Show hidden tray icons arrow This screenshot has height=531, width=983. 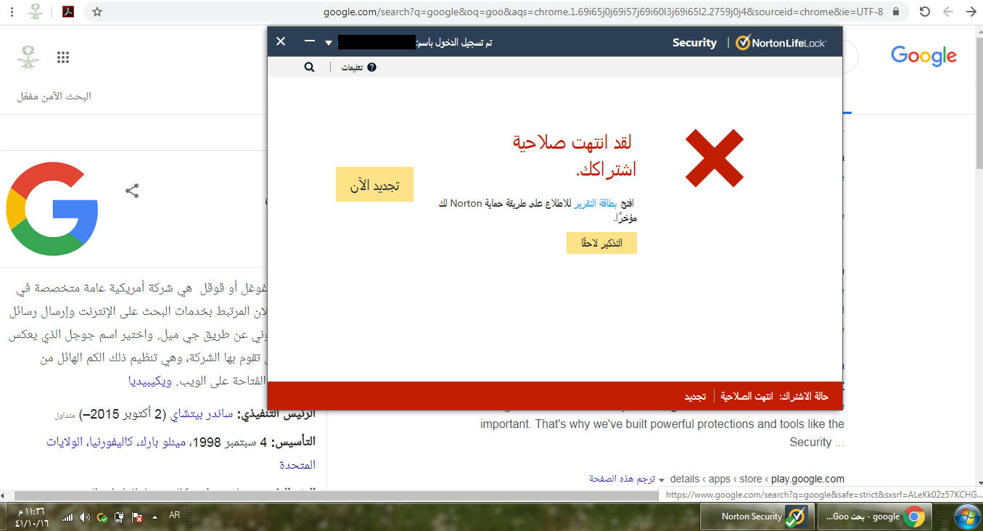(155, 517)
